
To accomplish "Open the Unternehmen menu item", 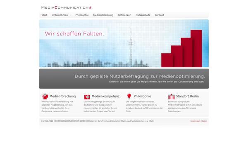I will click(x=60, y=15).
